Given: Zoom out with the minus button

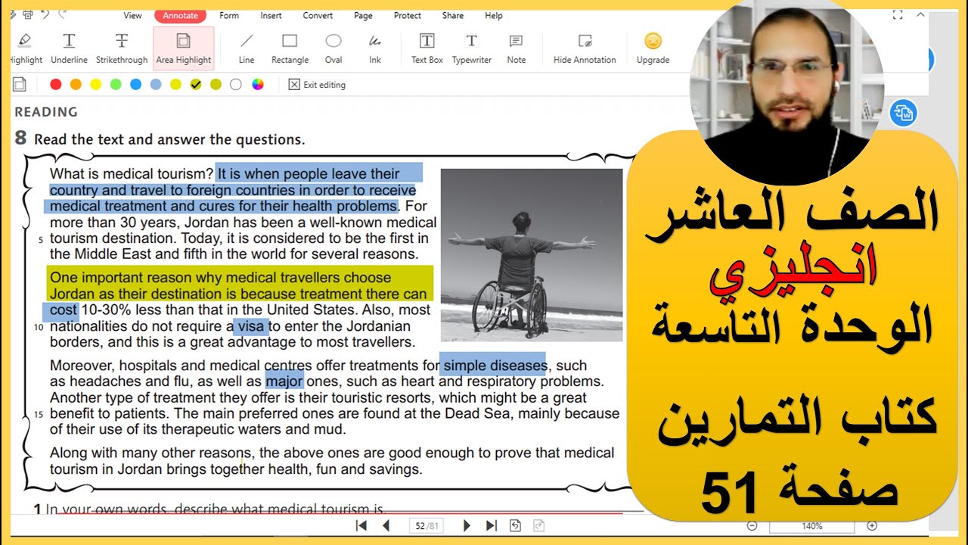Looking at the screenshot, I should (752, 525).
